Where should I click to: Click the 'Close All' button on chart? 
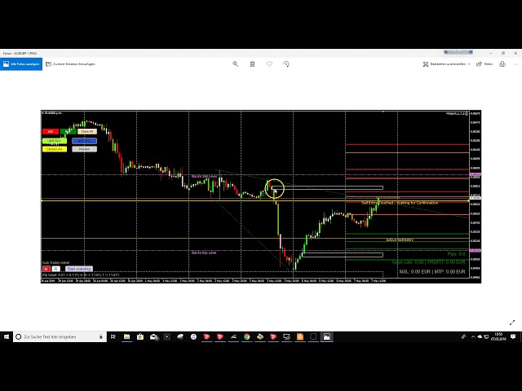[86, 131]
